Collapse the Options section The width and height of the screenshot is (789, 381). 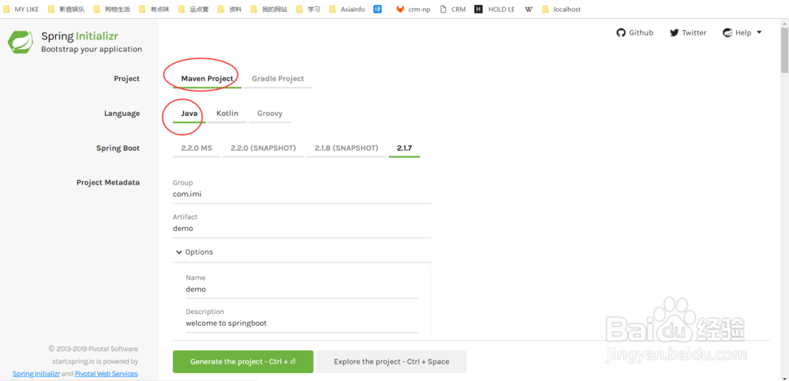click(194, 252)
